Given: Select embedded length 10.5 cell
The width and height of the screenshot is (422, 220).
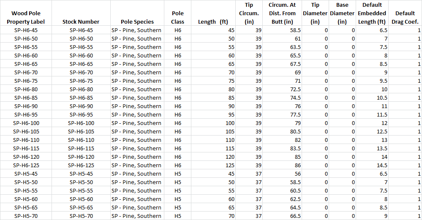Looking at the screenshot, I should coord(372,98).
